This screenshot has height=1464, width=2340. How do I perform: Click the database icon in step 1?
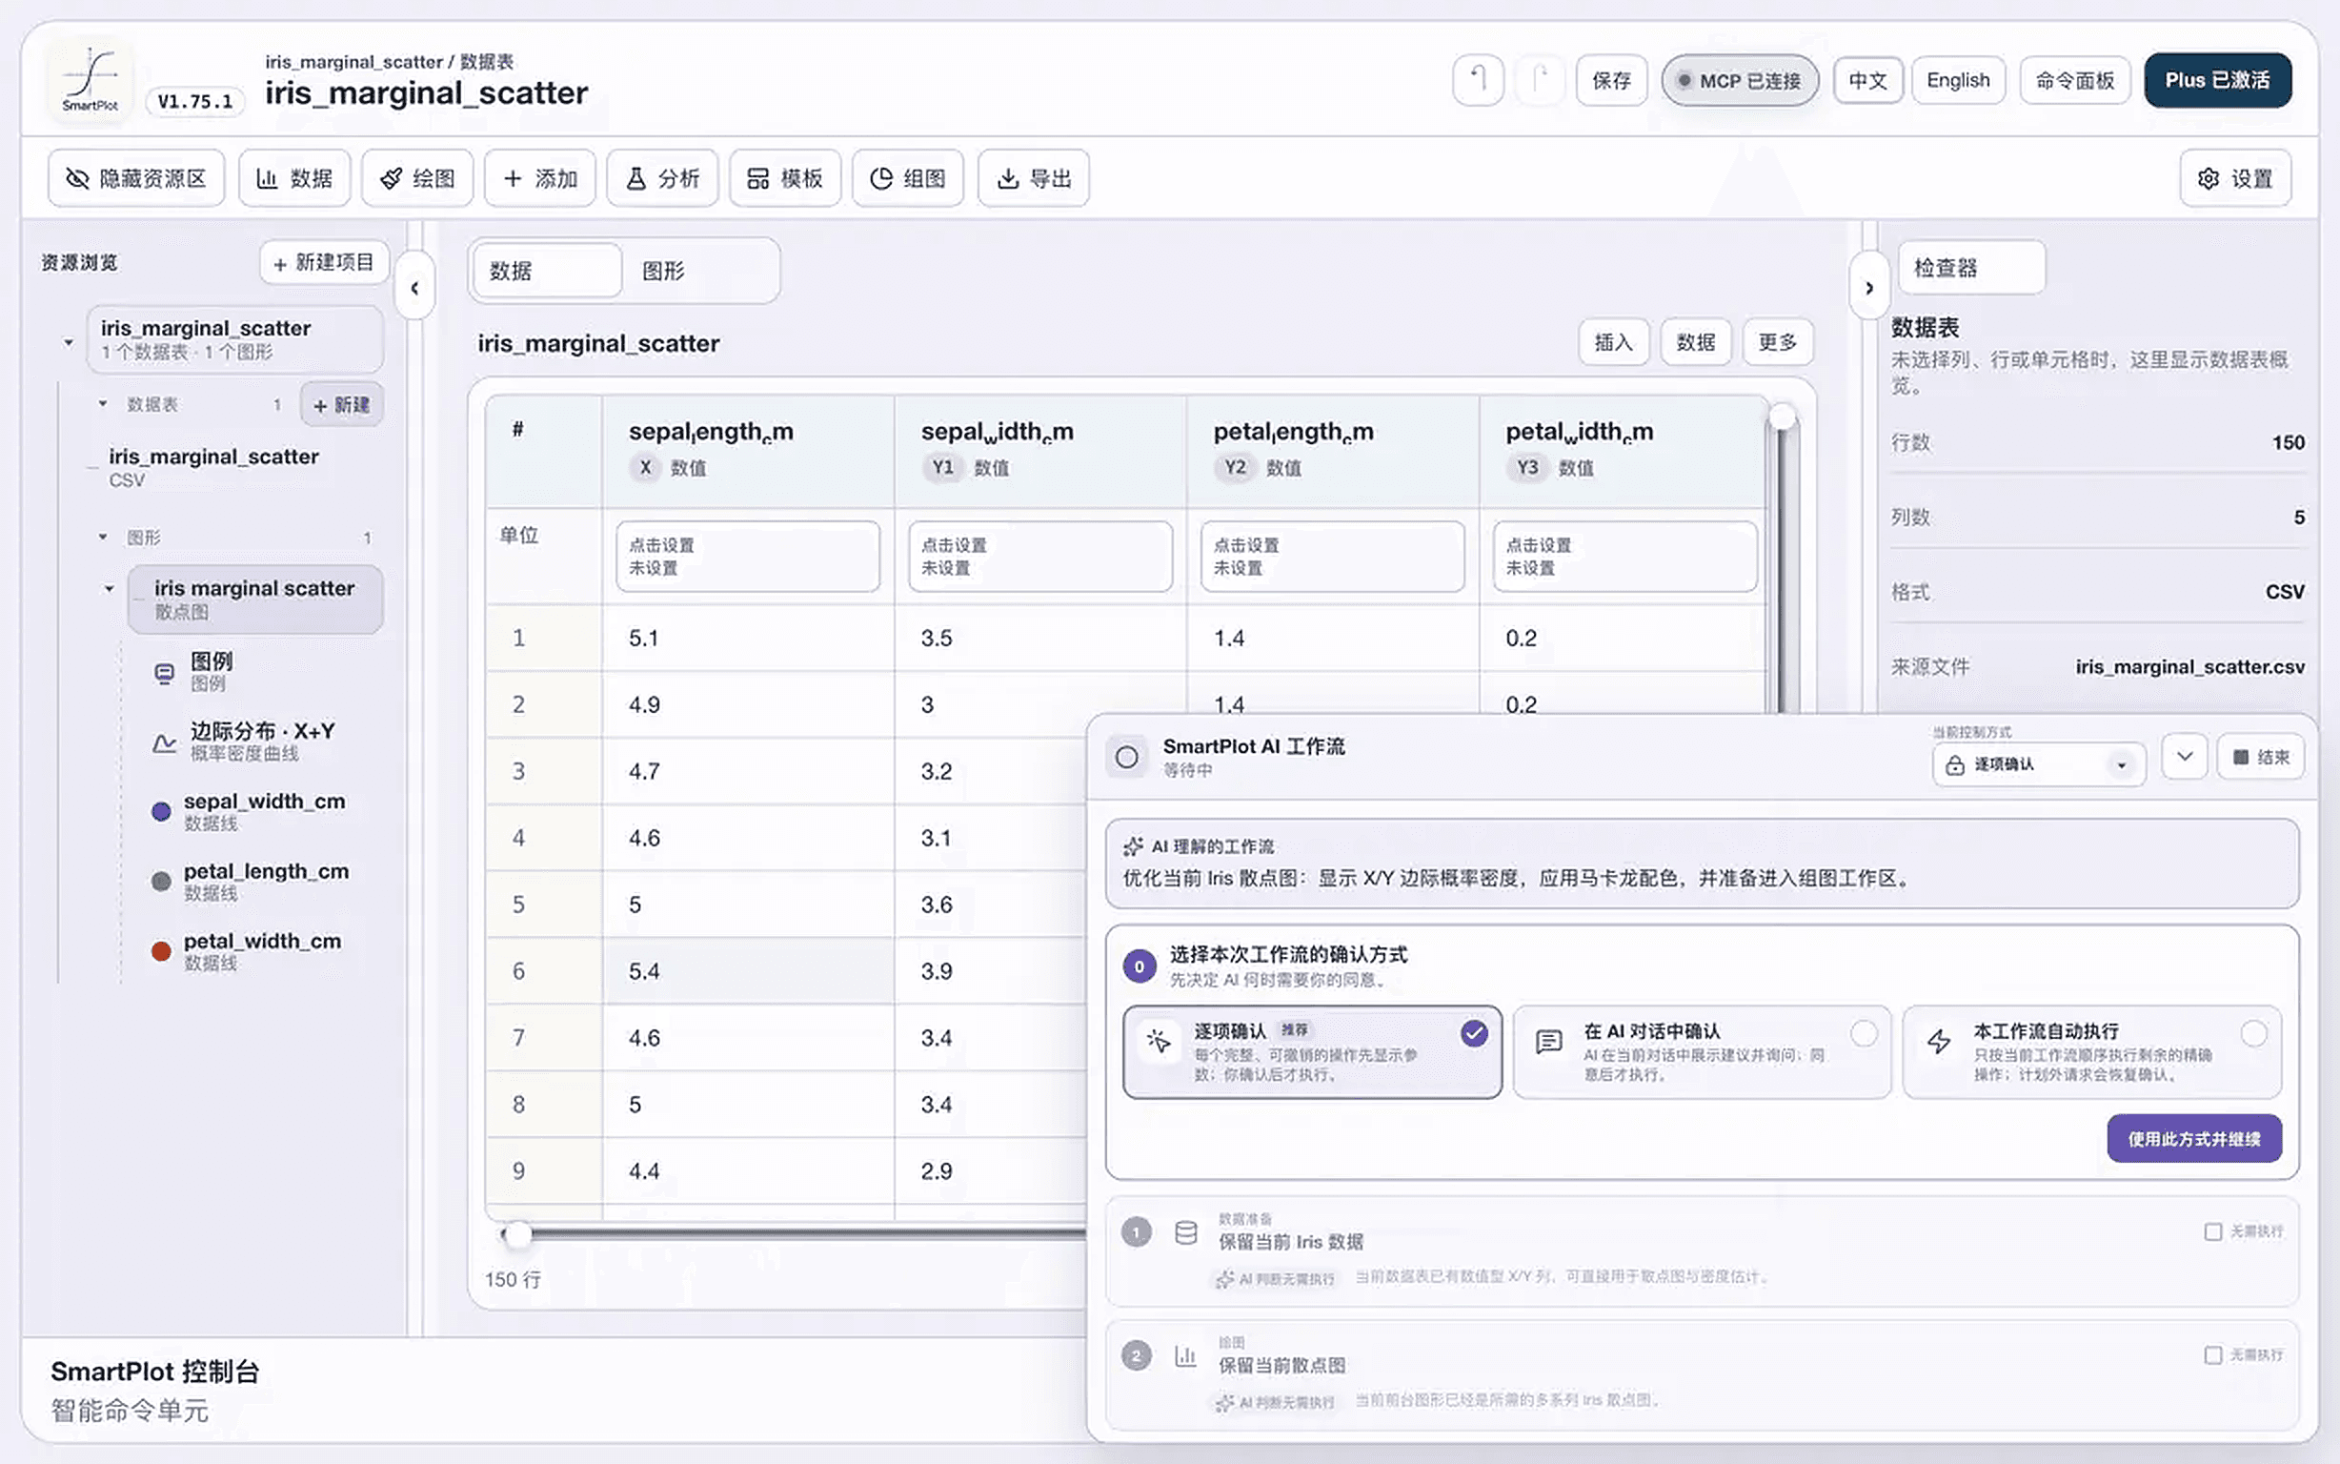click(x=1186, y=1232)
